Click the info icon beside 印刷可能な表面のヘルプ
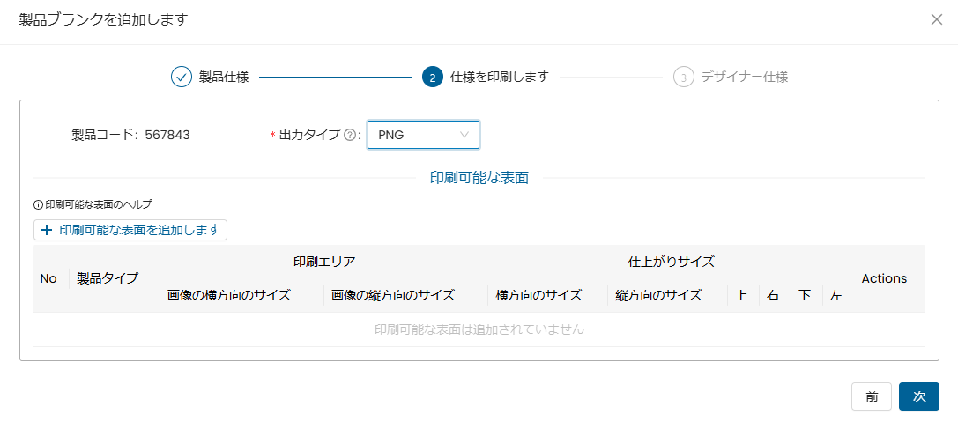 pos(38,204)
